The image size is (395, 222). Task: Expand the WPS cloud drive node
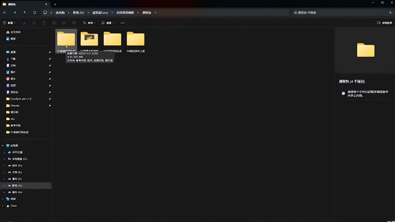4,152
